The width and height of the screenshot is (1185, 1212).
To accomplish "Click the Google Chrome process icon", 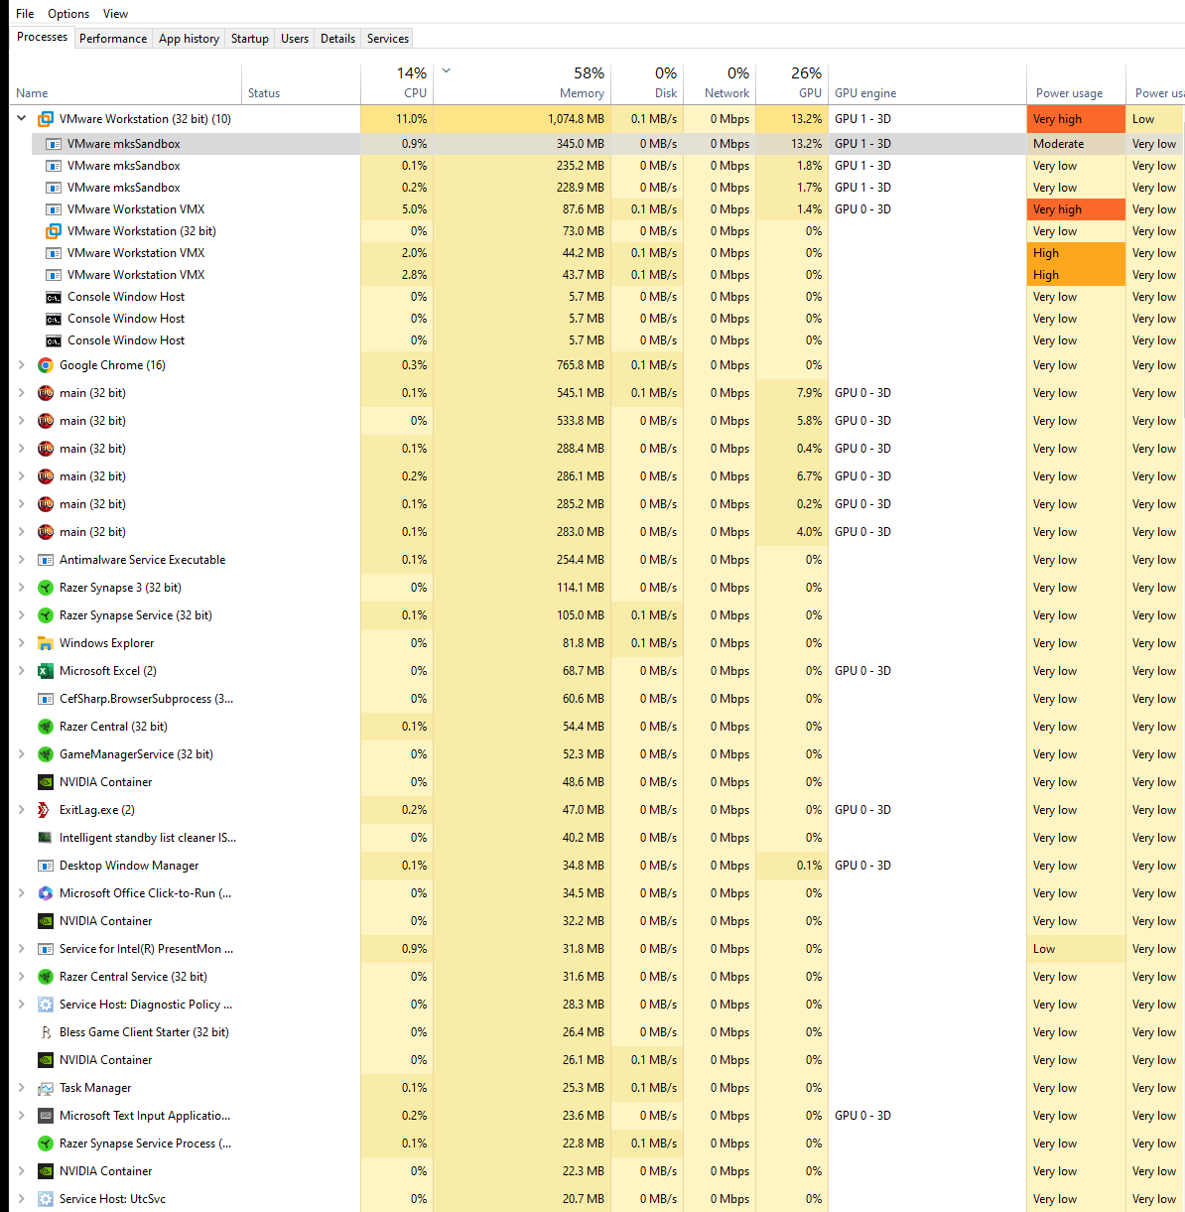I will point(45,365).
